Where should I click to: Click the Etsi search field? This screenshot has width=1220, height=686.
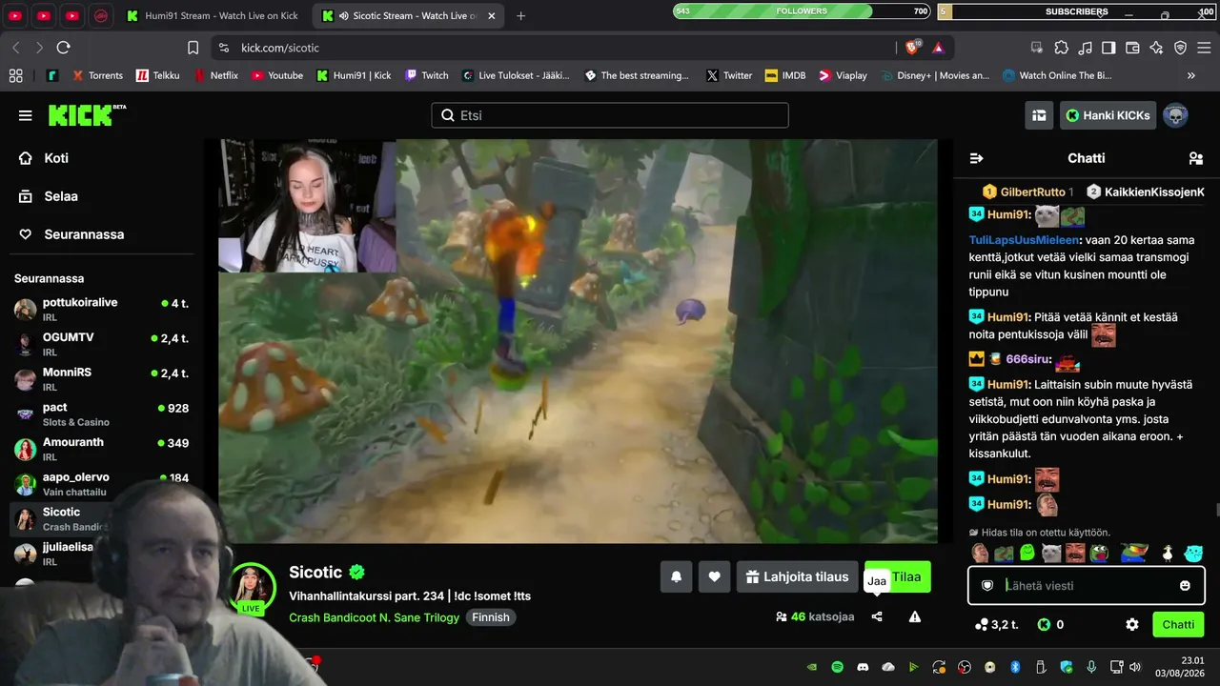610,115
